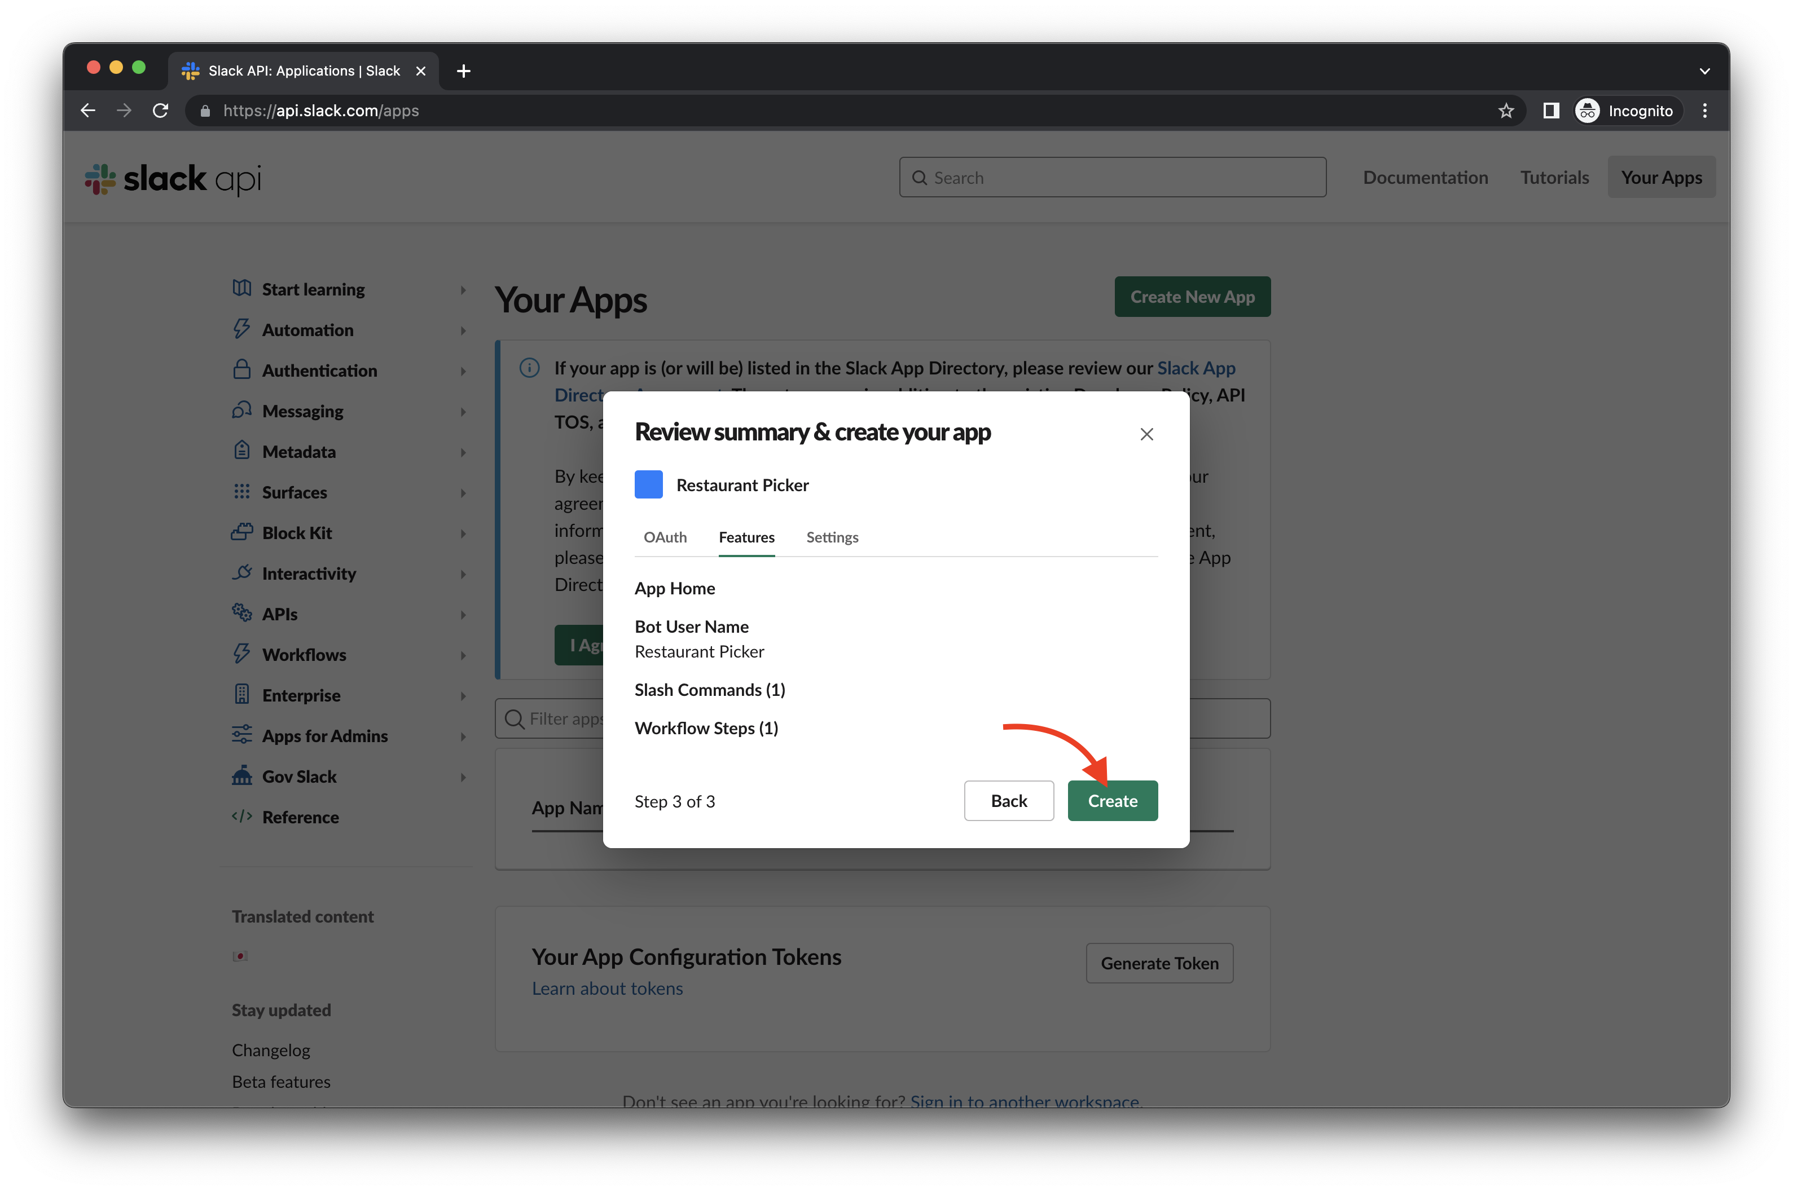Viewport: 1793px width, 1191px height.
Task: Reload the page with refresh icon
Action: (160, 111)
